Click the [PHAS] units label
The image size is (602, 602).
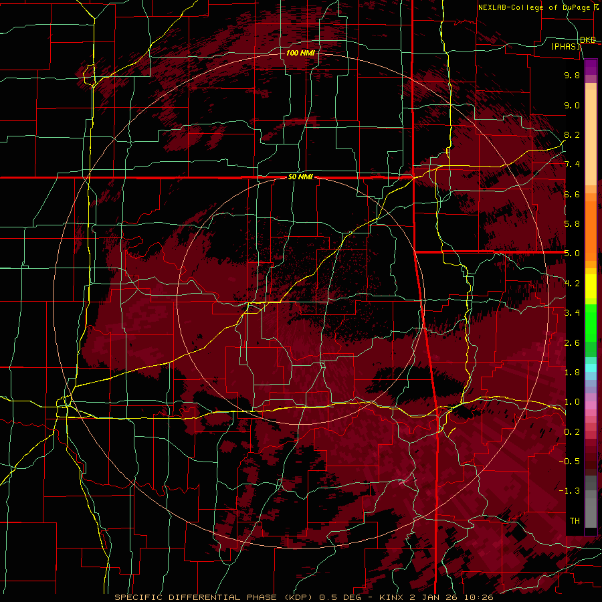point(565,46)
